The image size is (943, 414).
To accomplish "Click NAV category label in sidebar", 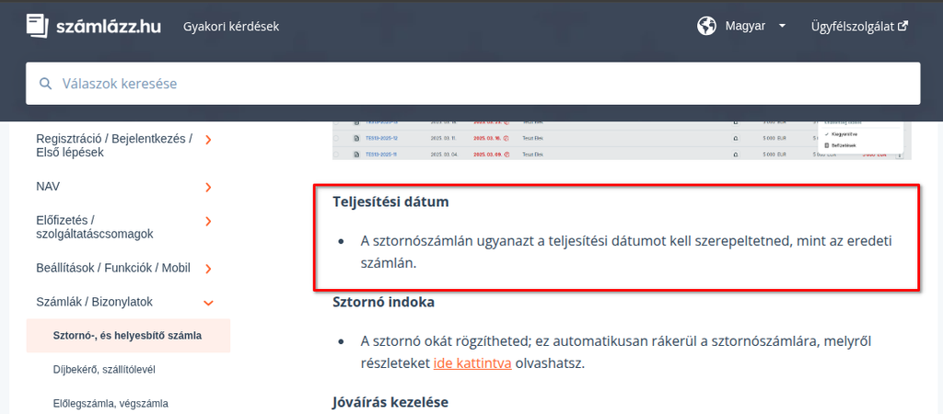I will [48, 187].
